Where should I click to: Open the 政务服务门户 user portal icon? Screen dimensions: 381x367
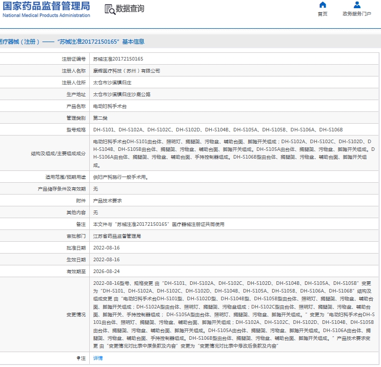click(x=357, y=5)
